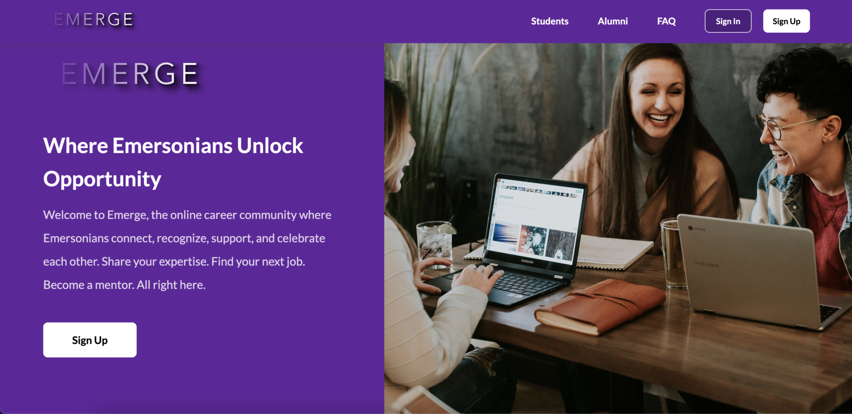Open the Students navigation link
Screen dimensions: 852x414
pyautogui.click(x=549, y=21)
